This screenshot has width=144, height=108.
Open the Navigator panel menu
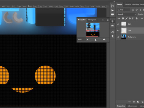[108, 20]
